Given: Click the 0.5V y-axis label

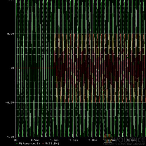Looking at the screenshot, I should point(11,34).
